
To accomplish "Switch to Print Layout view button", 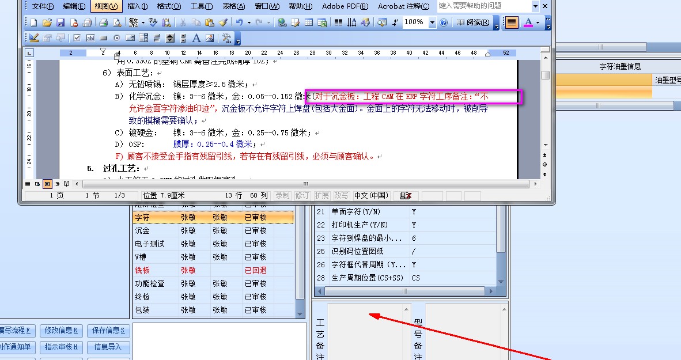I will tap(47, 184).
